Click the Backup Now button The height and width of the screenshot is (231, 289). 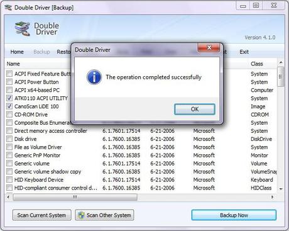pos(234,215)
